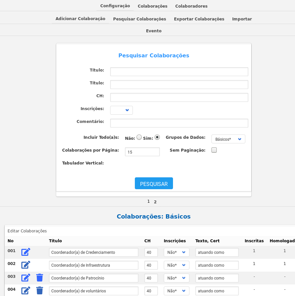This screenshot has height=296, width=295.
Task: Open the Configuração menu
Action: [115, 6]
